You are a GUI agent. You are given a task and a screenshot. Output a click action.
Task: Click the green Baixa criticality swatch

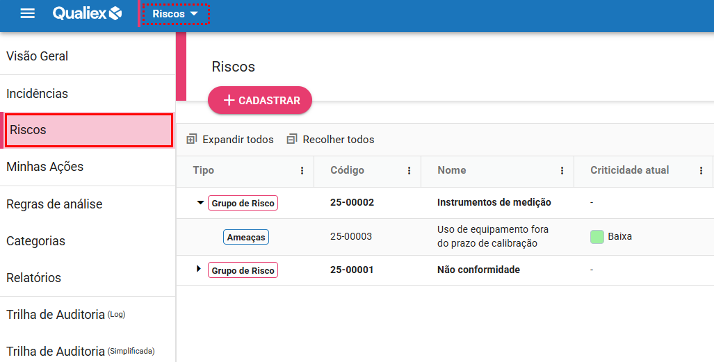point(597,237)
